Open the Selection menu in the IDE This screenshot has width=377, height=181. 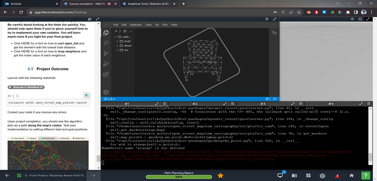coord(136,25)
